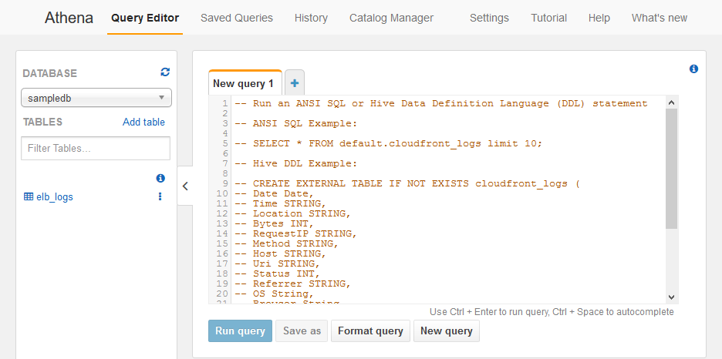Open the elb_logs table options menu
Image resolution: width=722 pixels, height=359 pixels.
tap(160, 196)
